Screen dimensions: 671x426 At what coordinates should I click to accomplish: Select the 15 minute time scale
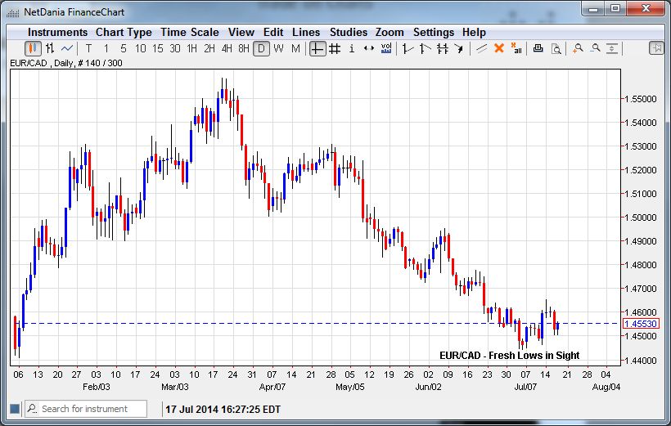pos(157,49)
